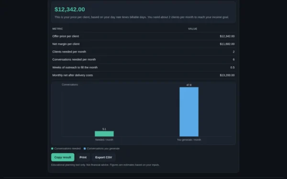Click the blue 'You generate / month' bar

pos(189,112)
